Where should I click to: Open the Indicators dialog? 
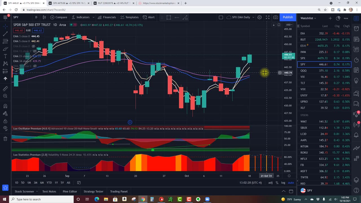81,17
